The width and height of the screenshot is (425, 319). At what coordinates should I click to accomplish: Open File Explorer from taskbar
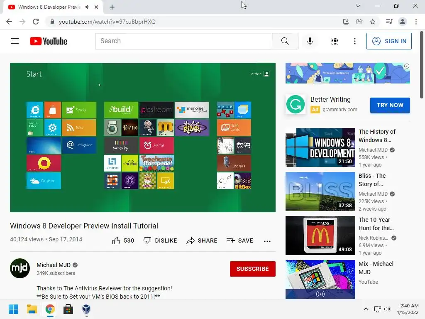32,309
